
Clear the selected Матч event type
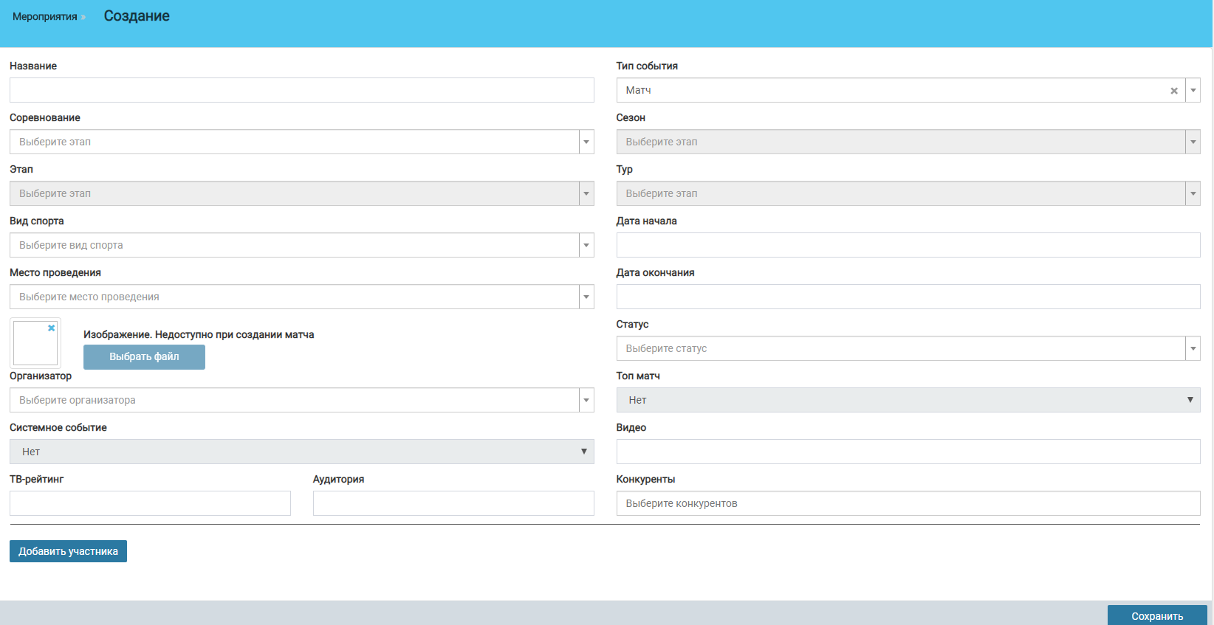1173,91
